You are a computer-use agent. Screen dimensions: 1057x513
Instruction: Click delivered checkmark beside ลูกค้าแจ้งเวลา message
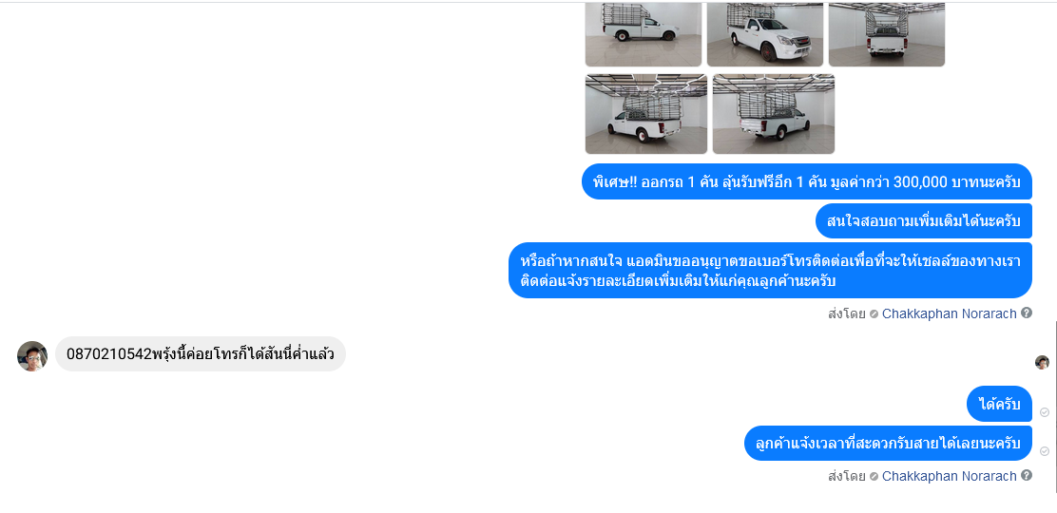(1045, 451)
